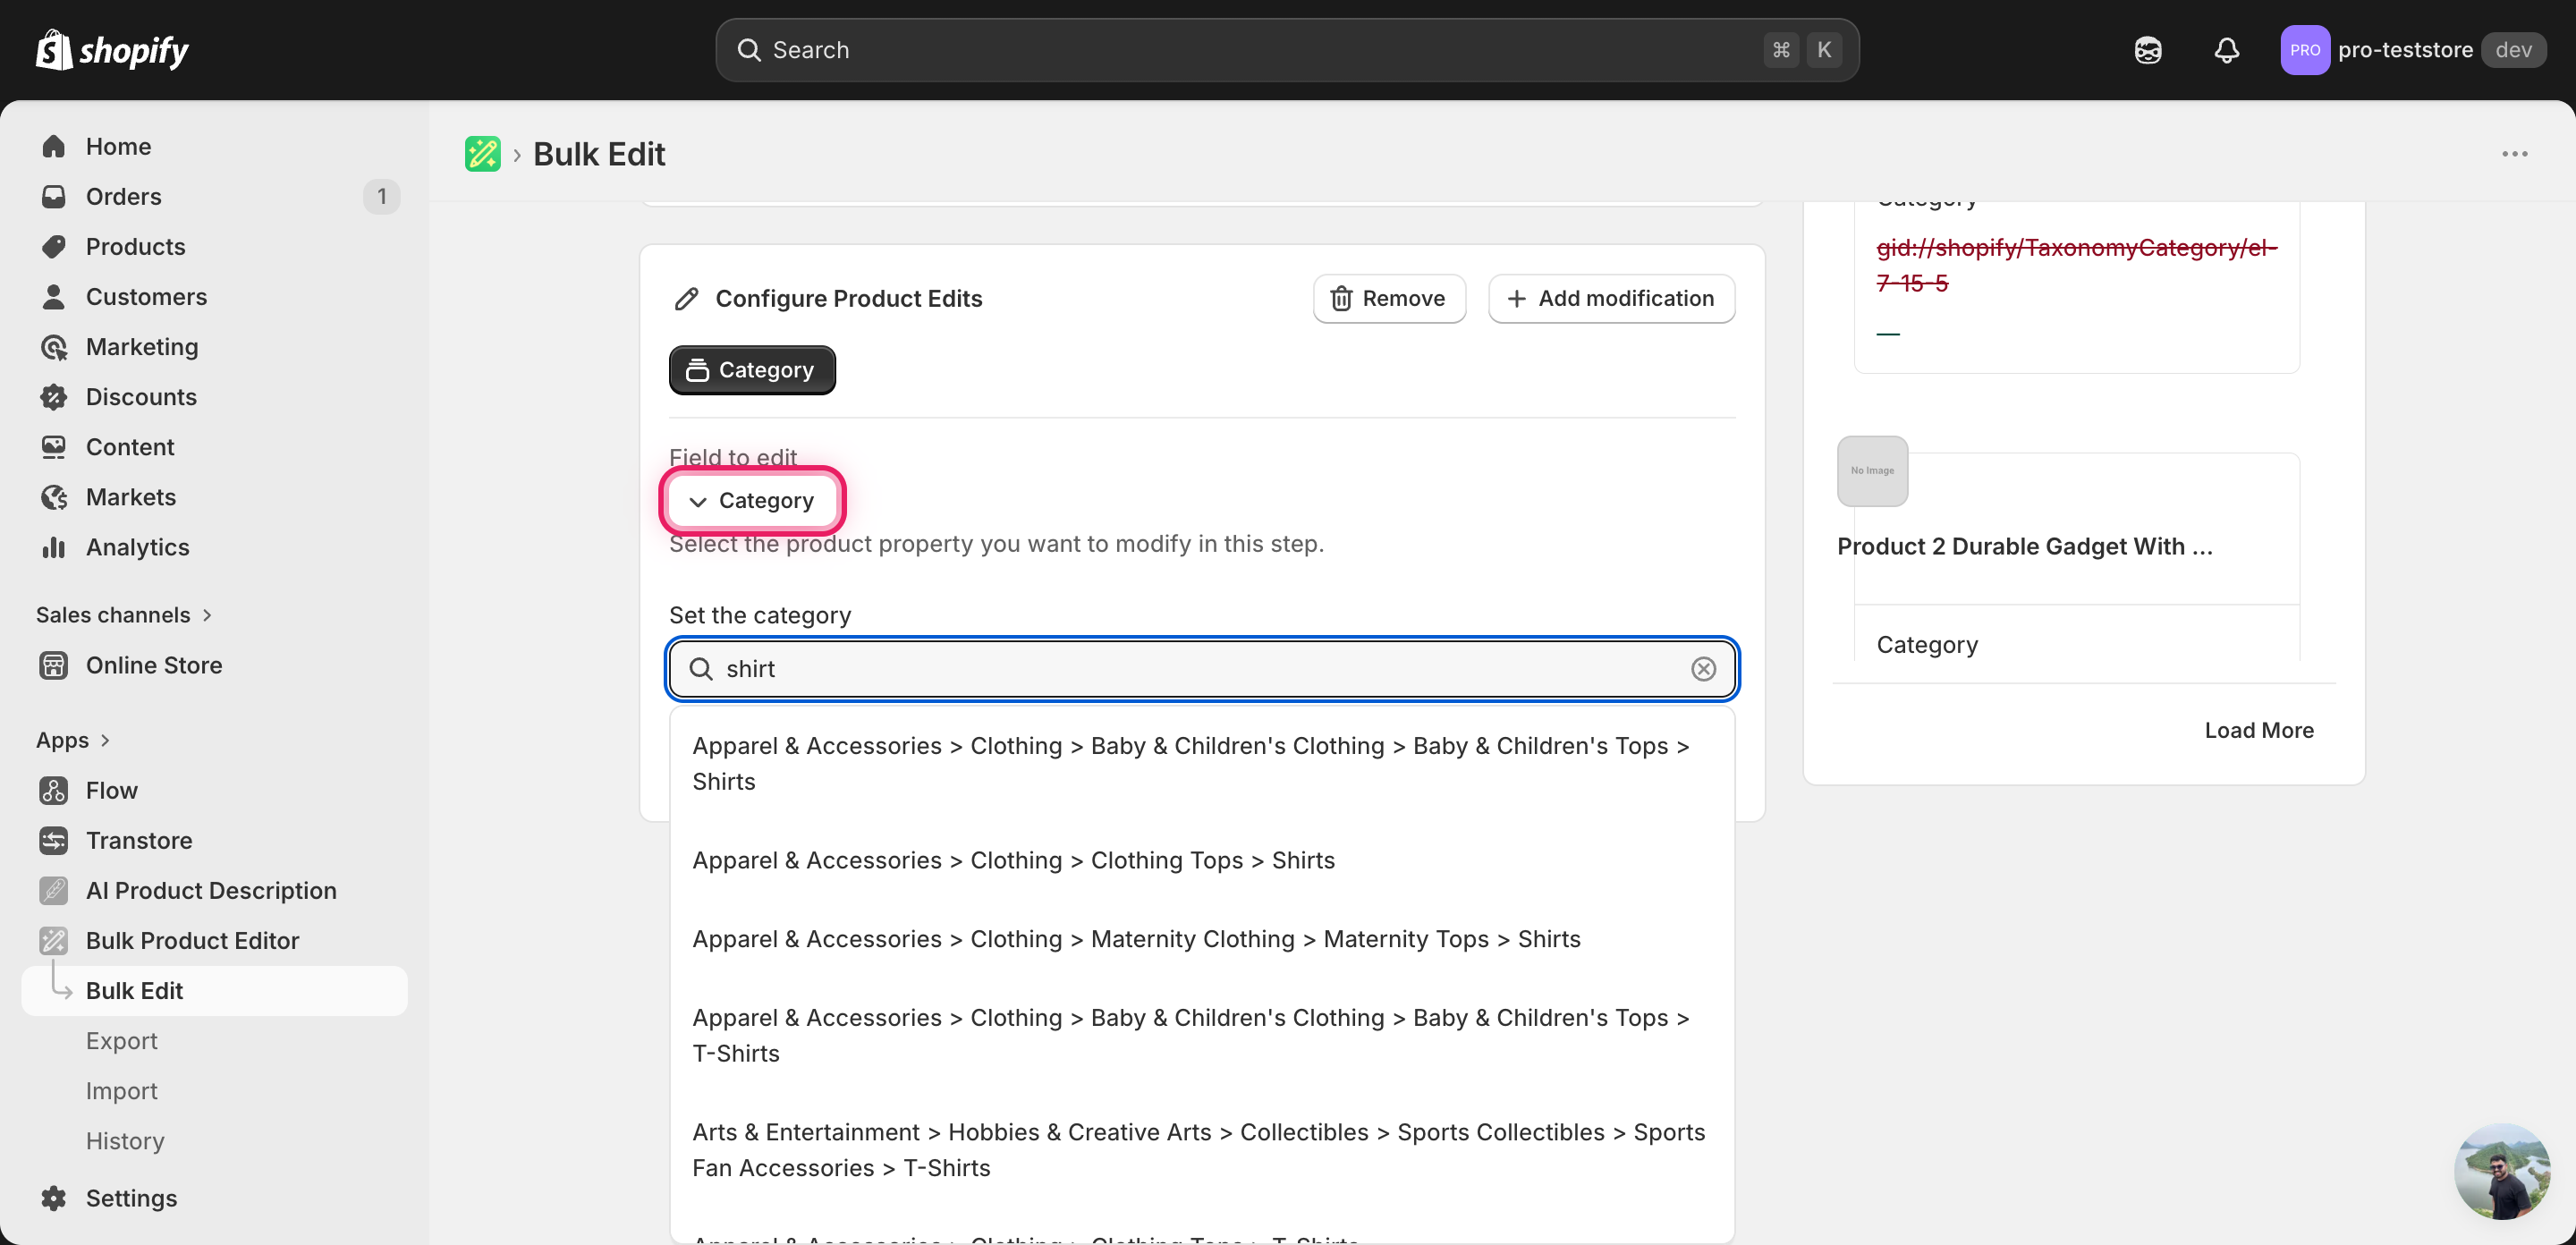
Task: Click the Flow app icon
Action: [x=53, y=789]
